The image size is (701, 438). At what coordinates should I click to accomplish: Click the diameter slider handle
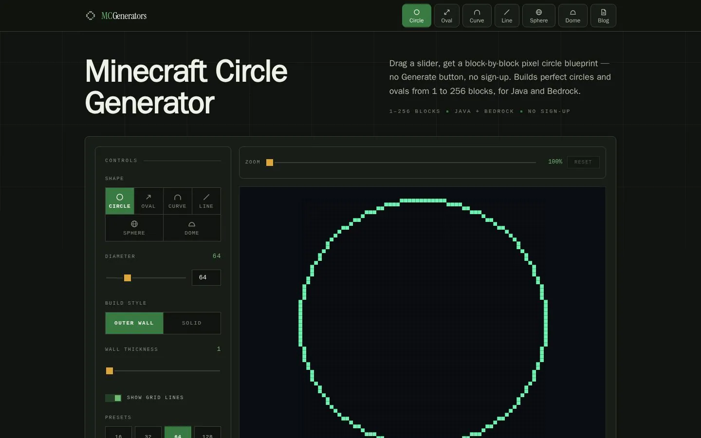point(128,278)
